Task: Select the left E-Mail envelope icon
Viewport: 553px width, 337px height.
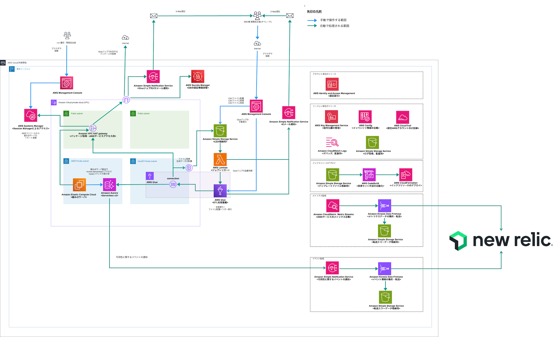Action: 154,16
